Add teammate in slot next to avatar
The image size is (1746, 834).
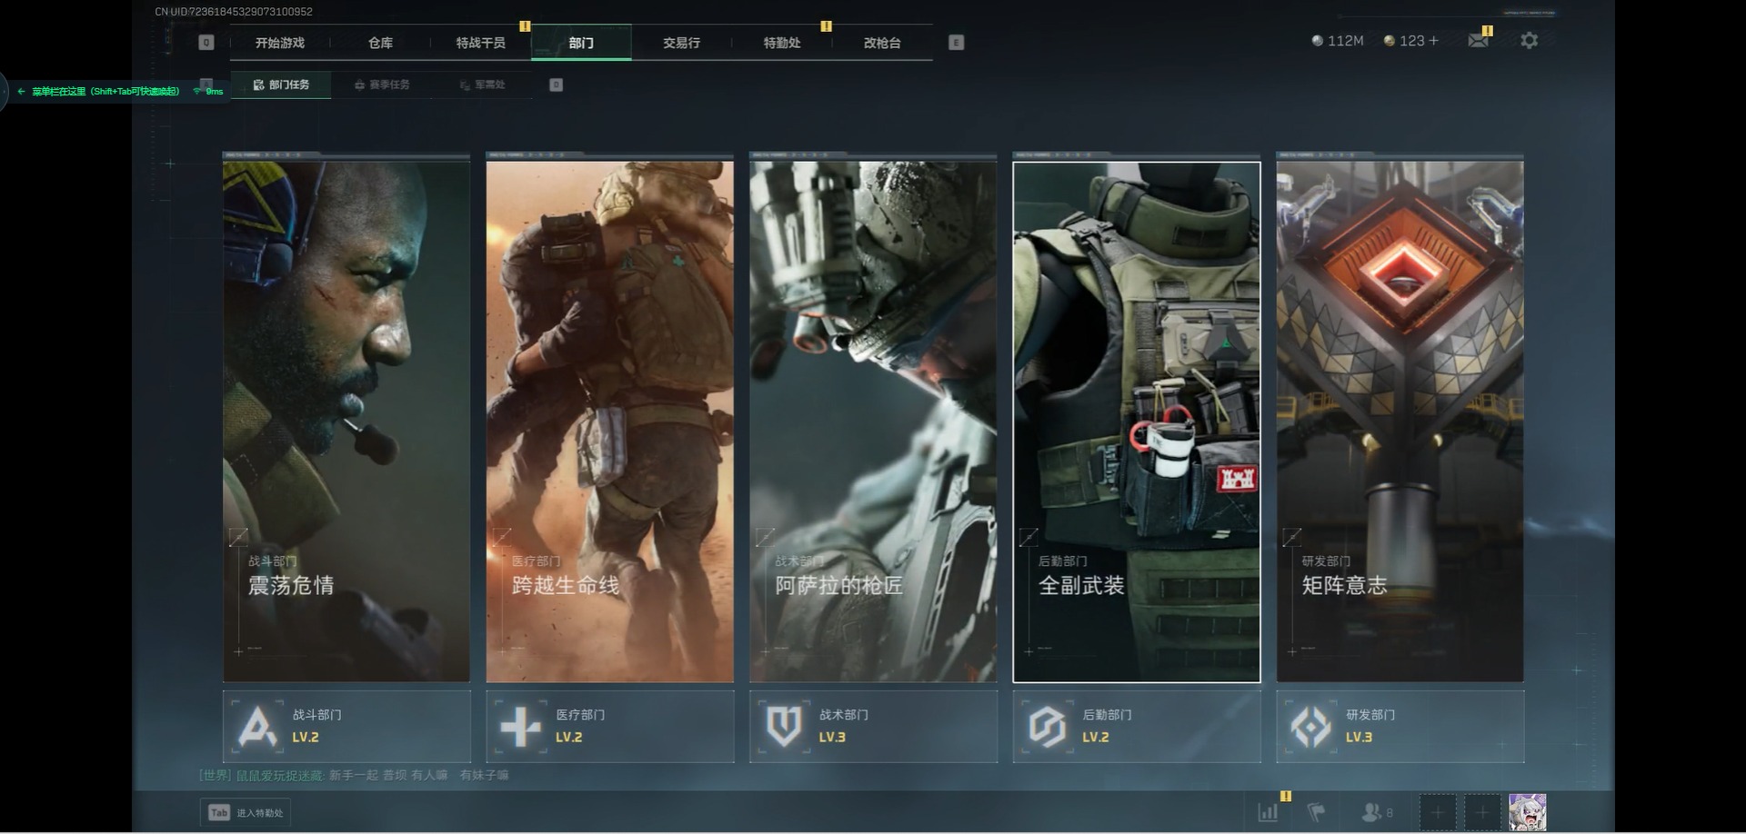[x=1482, y=812]
